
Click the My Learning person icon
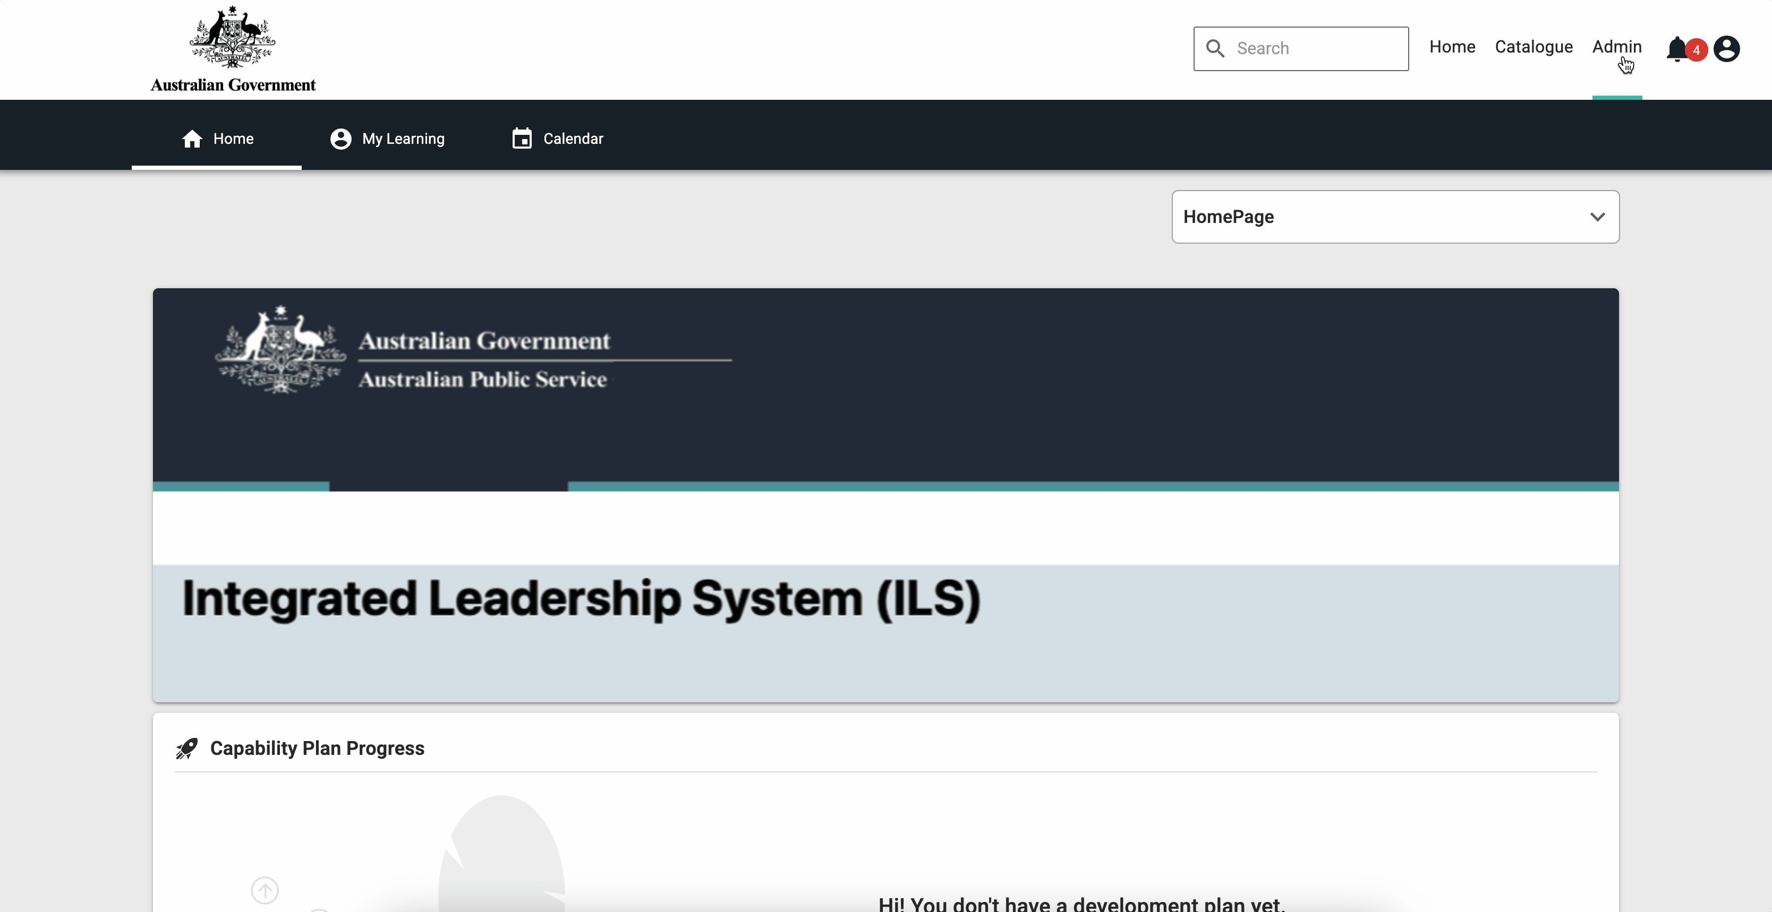click(x=340, y=139)
